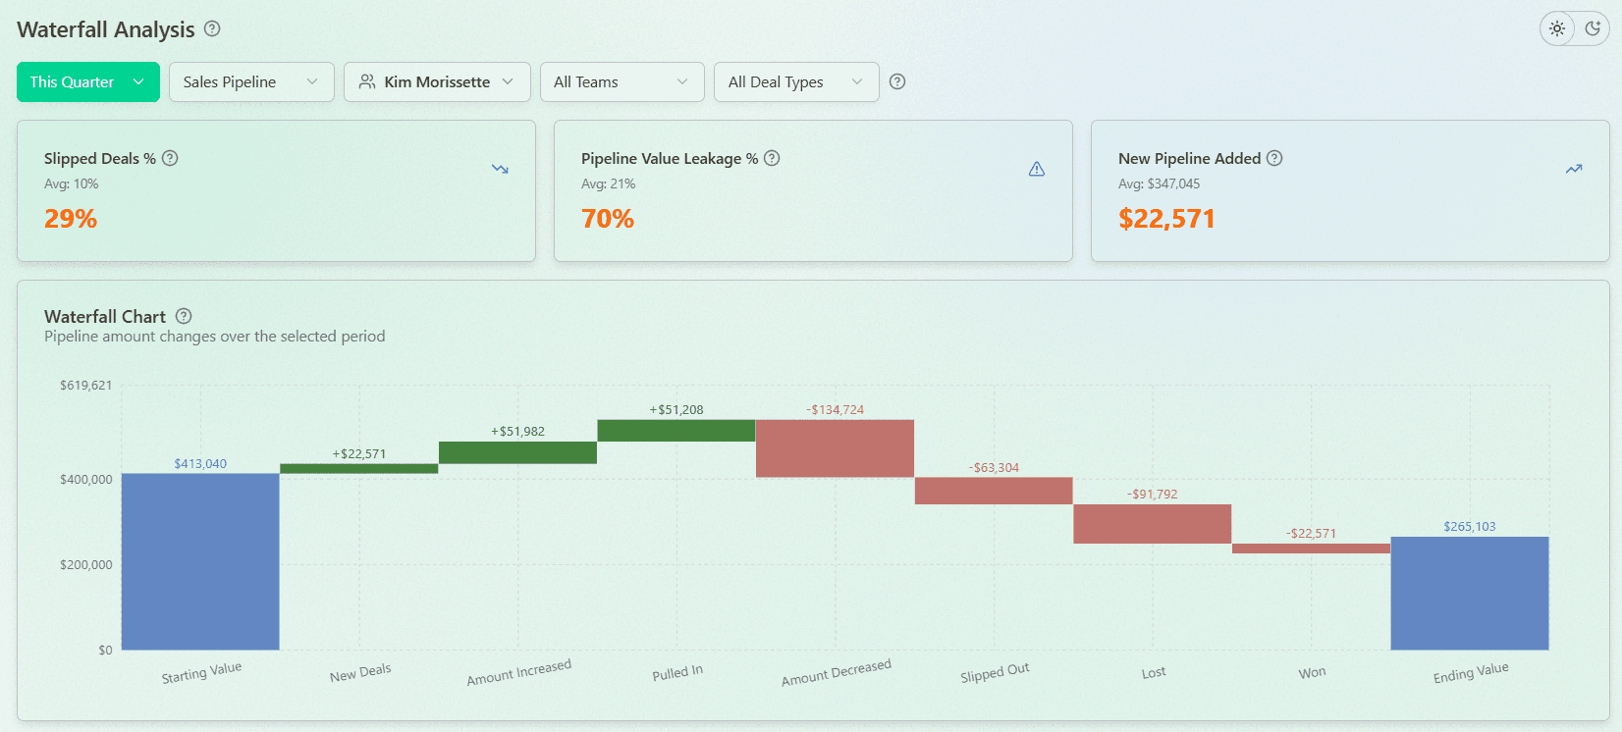The image size is (1622, 732).
Task: Click the $22,571 new pipeline value
Action: point(1166,219)
